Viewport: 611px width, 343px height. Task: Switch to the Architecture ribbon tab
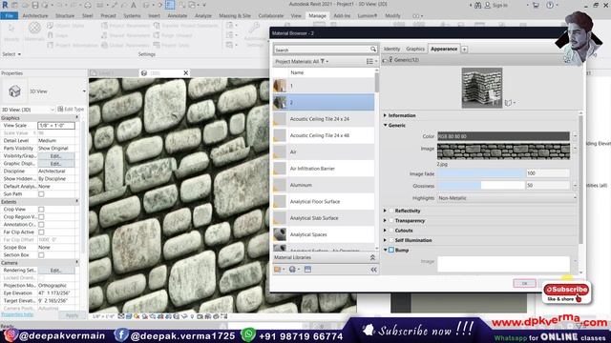coord(35,15)
